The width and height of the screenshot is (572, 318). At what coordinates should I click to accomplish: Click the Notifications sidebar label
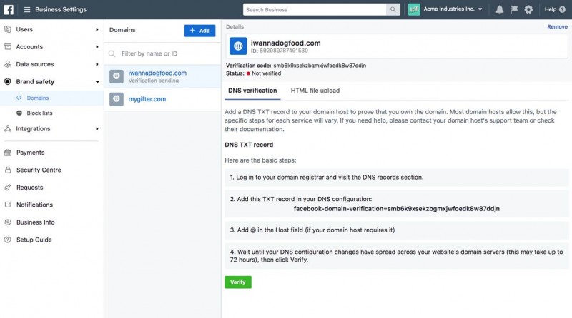[x=34, y=205]
